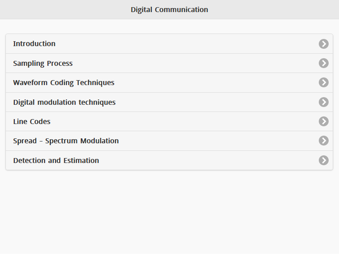The width and height of the screenshot is (339, 257).
Task: Select the Digital modulation techniques text
Action: point(64,103)
